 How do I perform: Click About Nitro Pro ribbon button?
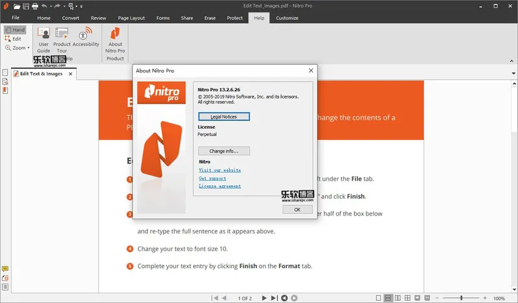pyautogui.click(x=115, y=40)
